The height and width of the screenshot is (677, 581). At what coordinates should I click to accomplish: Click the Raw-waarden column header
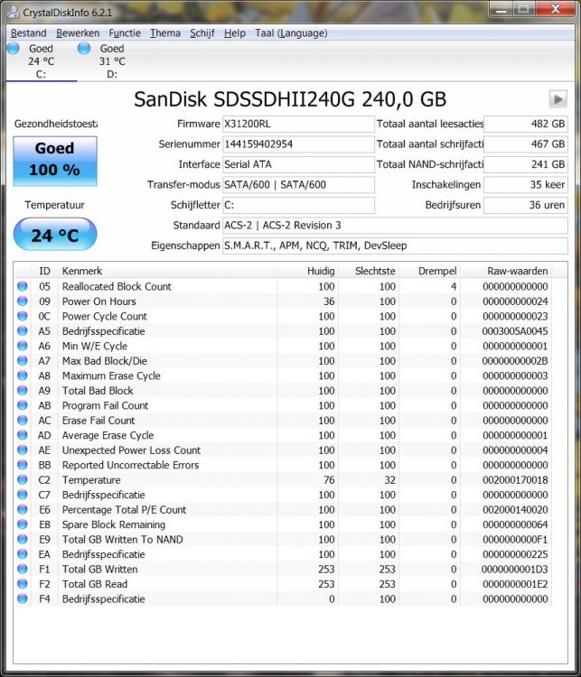pyautogui.click(x=506, y=271)
